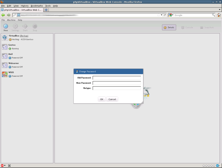The height and width of the screenshot is (168, 222).
Task: Open the Adblock Plus dropdown arrow
Action: point(5,166)
